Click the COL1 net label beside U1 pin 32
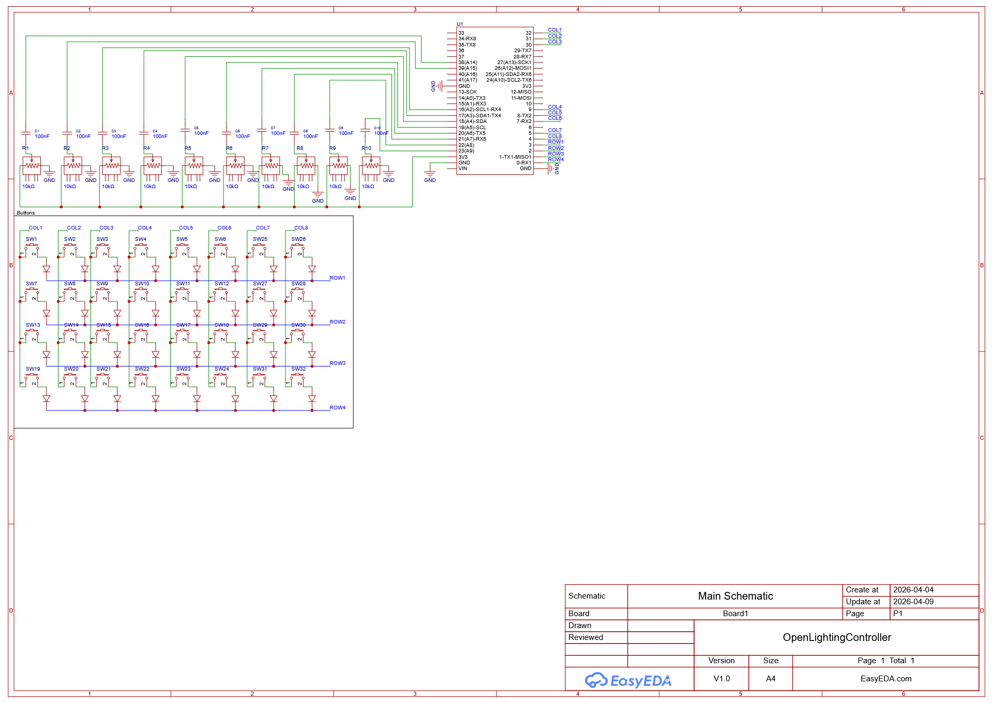993x703 pixels. coord(554,30)
